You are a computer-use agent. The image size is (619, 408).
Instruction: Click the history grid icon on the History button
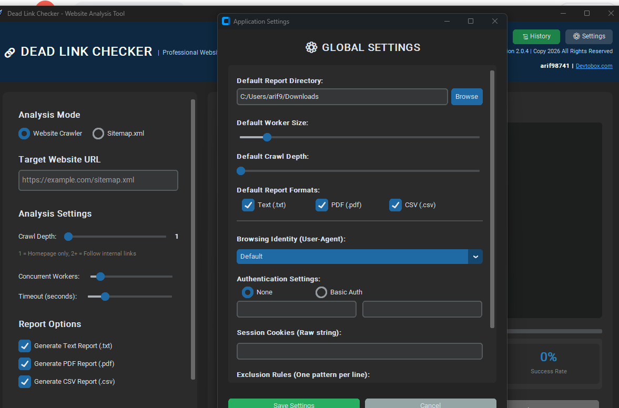point(525,36)
